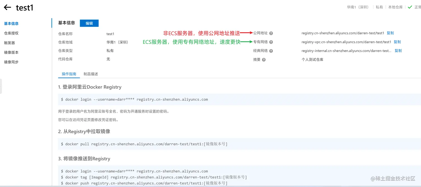The image size is (421, 187).
Task: Click the 您可以在访问凭证页面修改凭证密码 text
Action: (x=88, y=120)
